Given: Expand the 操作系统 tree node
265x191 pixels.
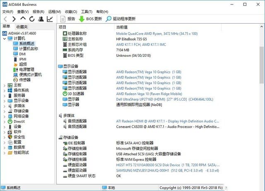Looking at the screenshot, I should (x=5, y=91).
